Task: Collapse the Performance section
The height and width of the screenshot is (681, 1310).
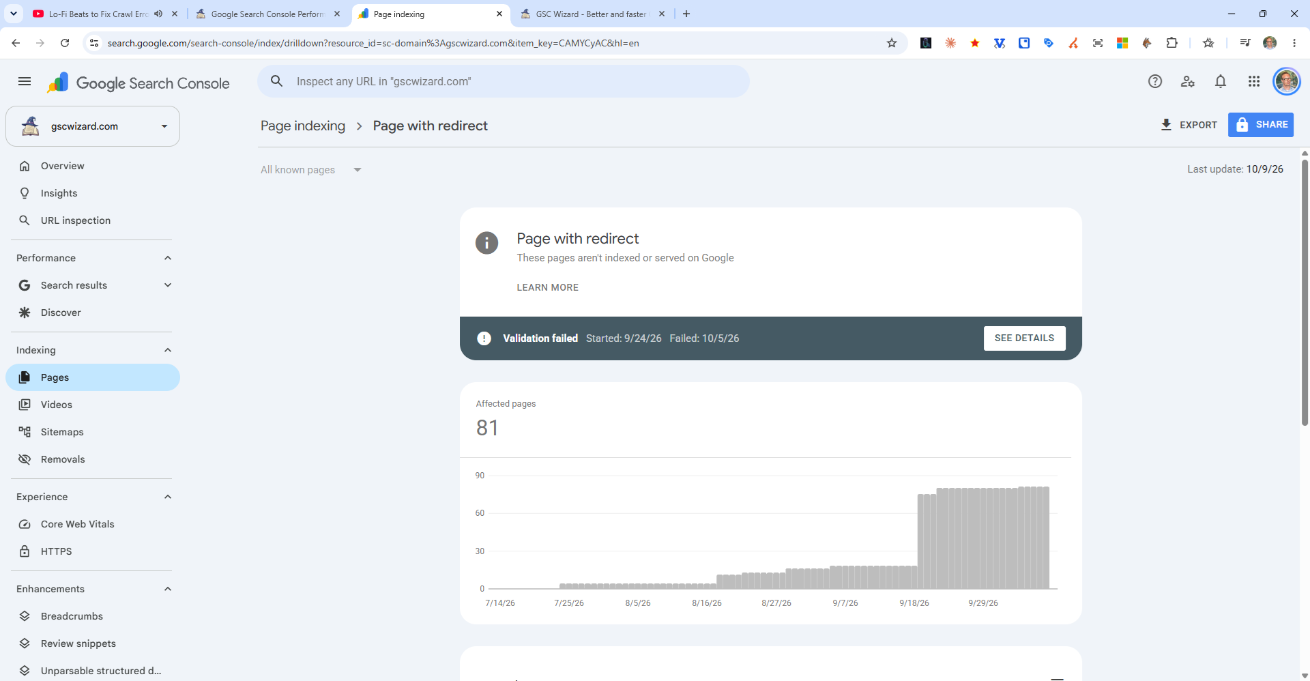Action: coord(168,258)
